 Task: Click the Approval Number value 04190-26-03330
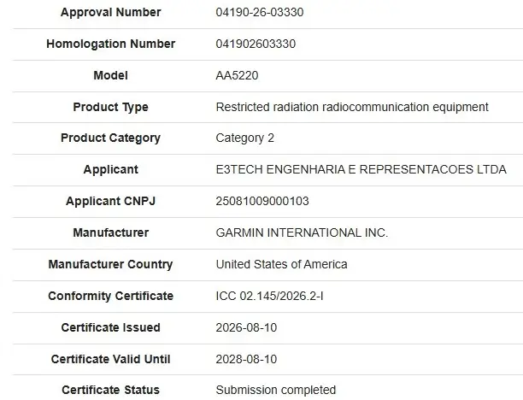pos(260,12)
